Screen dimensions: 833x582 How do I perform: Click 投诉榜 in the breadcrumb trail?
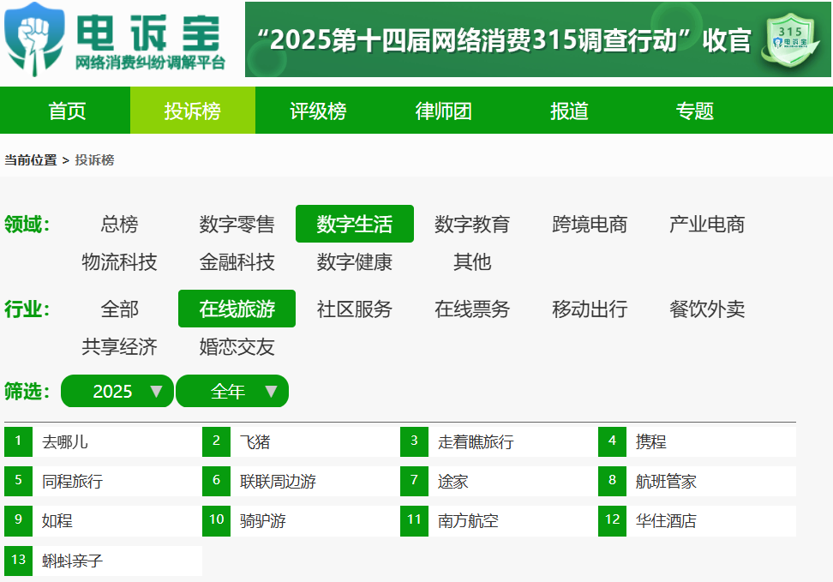pos(95,160)
